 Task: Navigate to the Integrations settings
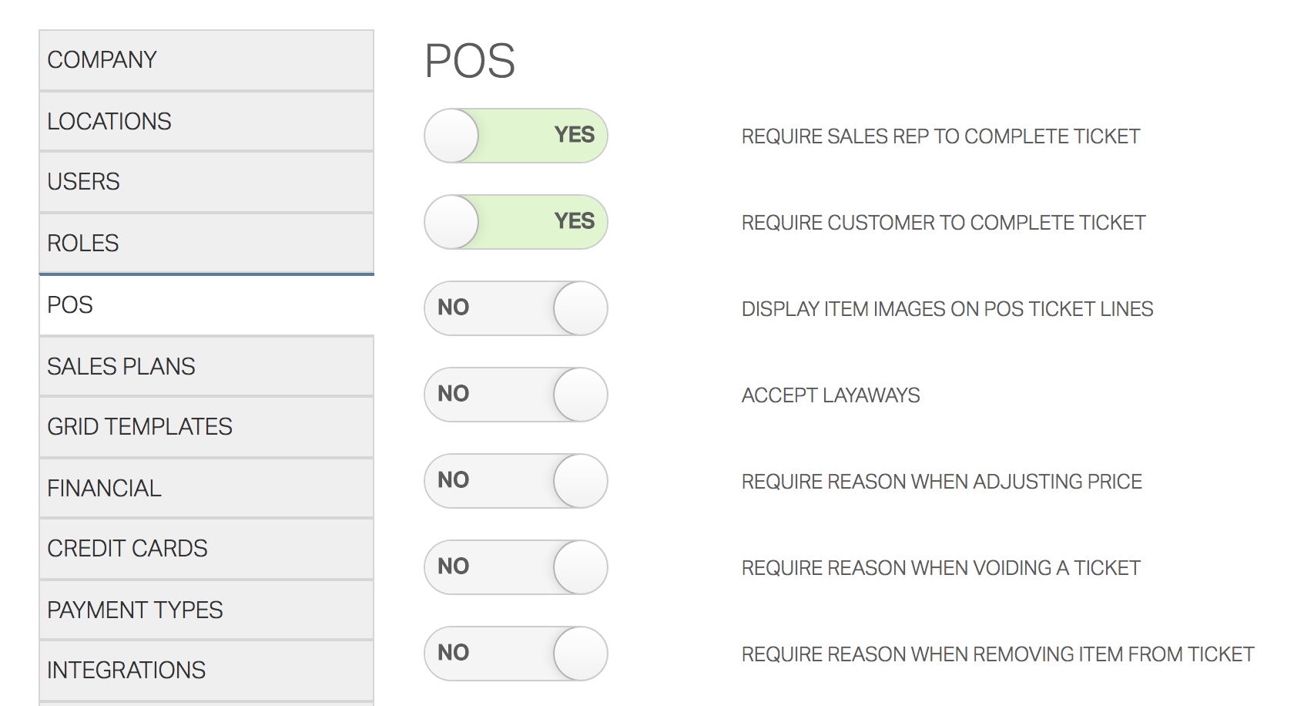click(205, 671)
